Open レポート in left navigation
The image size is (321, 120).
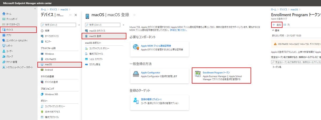tap(9, 46)
